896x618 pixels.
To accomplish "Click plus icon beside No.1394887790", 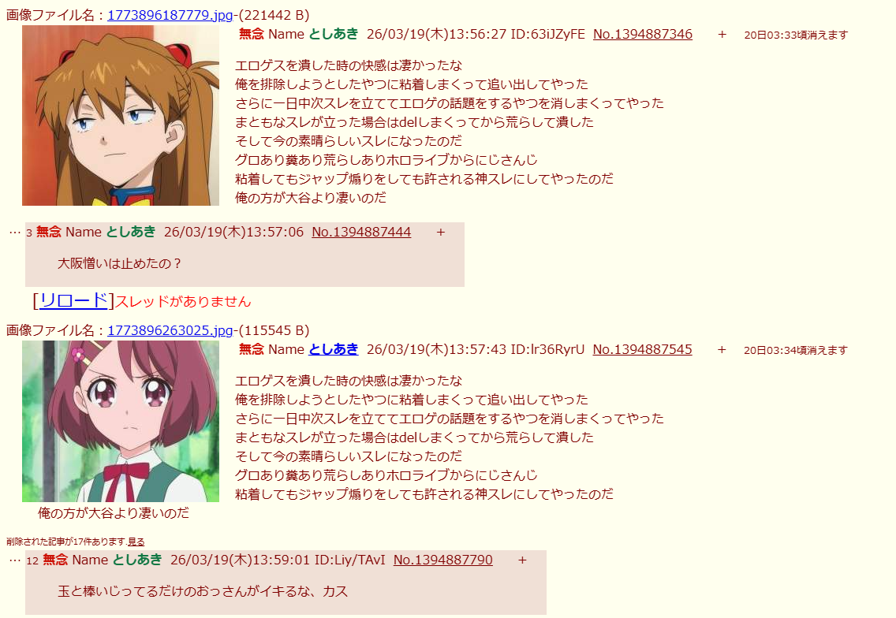I will point(522,560).
